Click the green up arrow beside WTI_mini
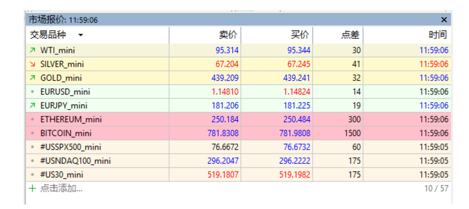 pos(32,50)
